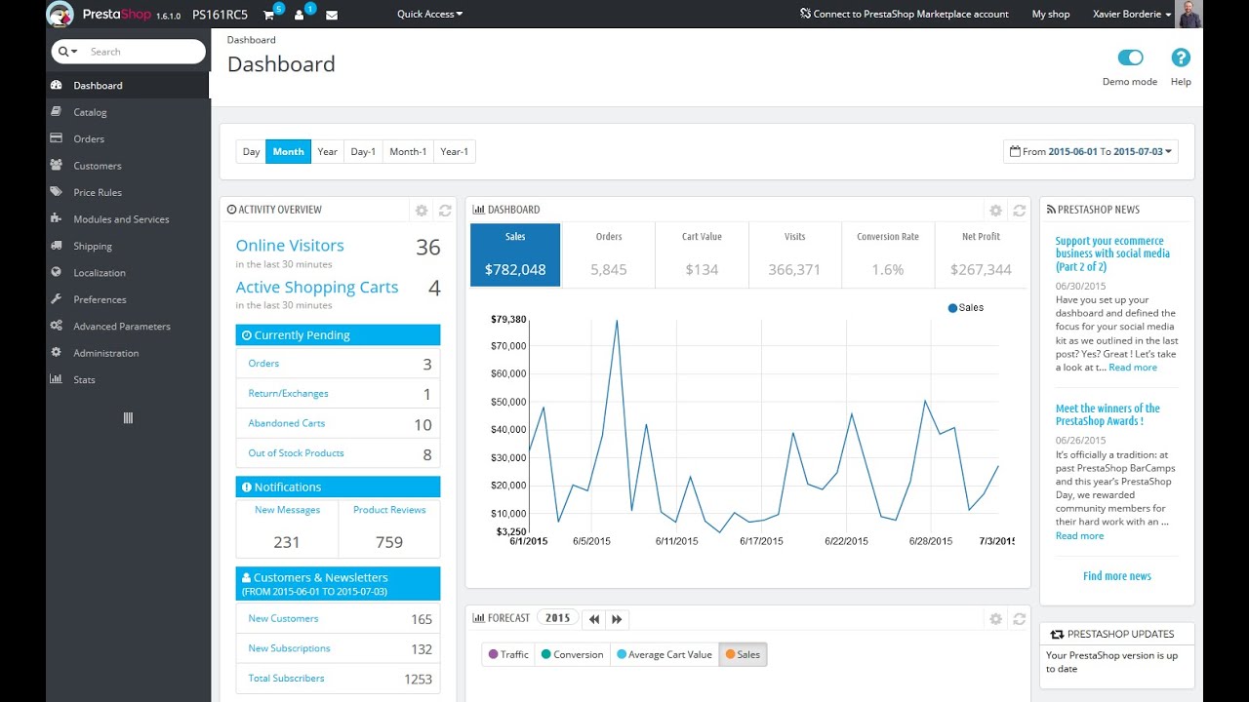Open Catalog in the sidebar menu
The width and height of the screenshot is (1249, 702).
pos(90,112)
